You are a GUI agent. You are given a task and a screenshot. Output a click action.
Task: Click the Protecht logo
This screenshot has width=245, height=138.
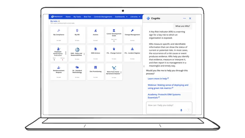coord(57,17)
